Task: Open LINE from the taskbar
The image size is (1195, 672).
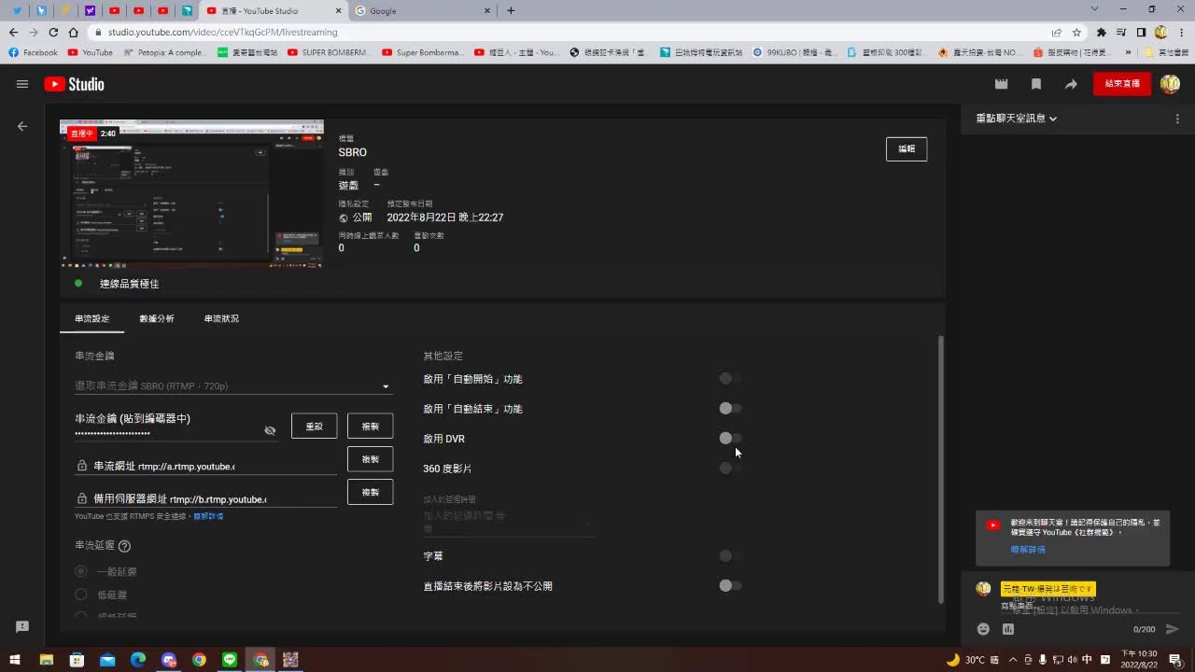Action: (x=230, y=659)
